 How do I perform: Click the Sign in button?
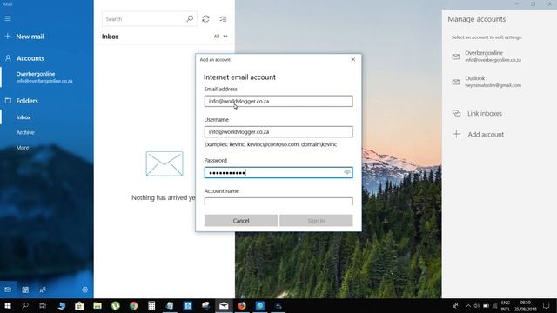click(316, 220)
